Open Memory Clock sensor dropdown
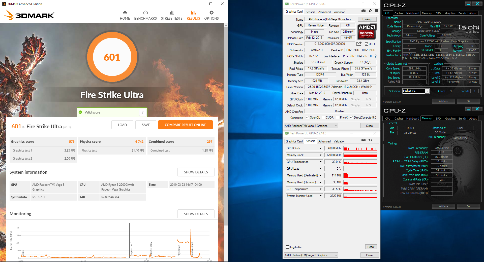The width and height of the screenshot is (484, 262). 320,155
